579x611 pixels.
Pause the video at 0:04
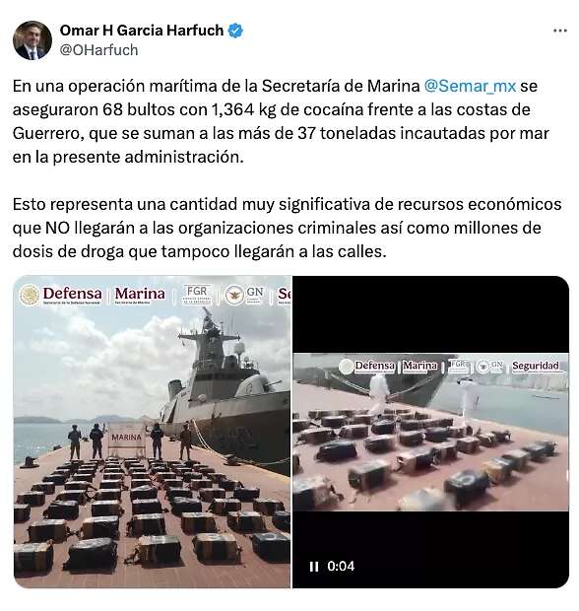click(314, 567)
